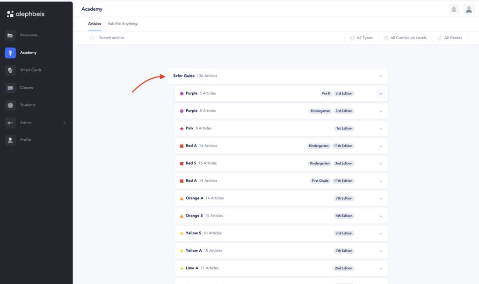Open the Profile person icon in sidebar
479x284 pixels.
[10, 140]
